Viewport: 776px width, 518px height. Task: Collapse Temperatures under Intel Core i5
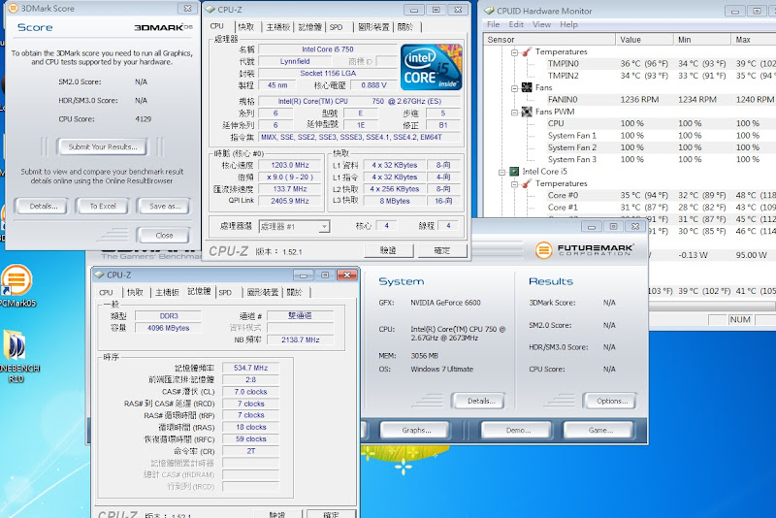[515, 184]
